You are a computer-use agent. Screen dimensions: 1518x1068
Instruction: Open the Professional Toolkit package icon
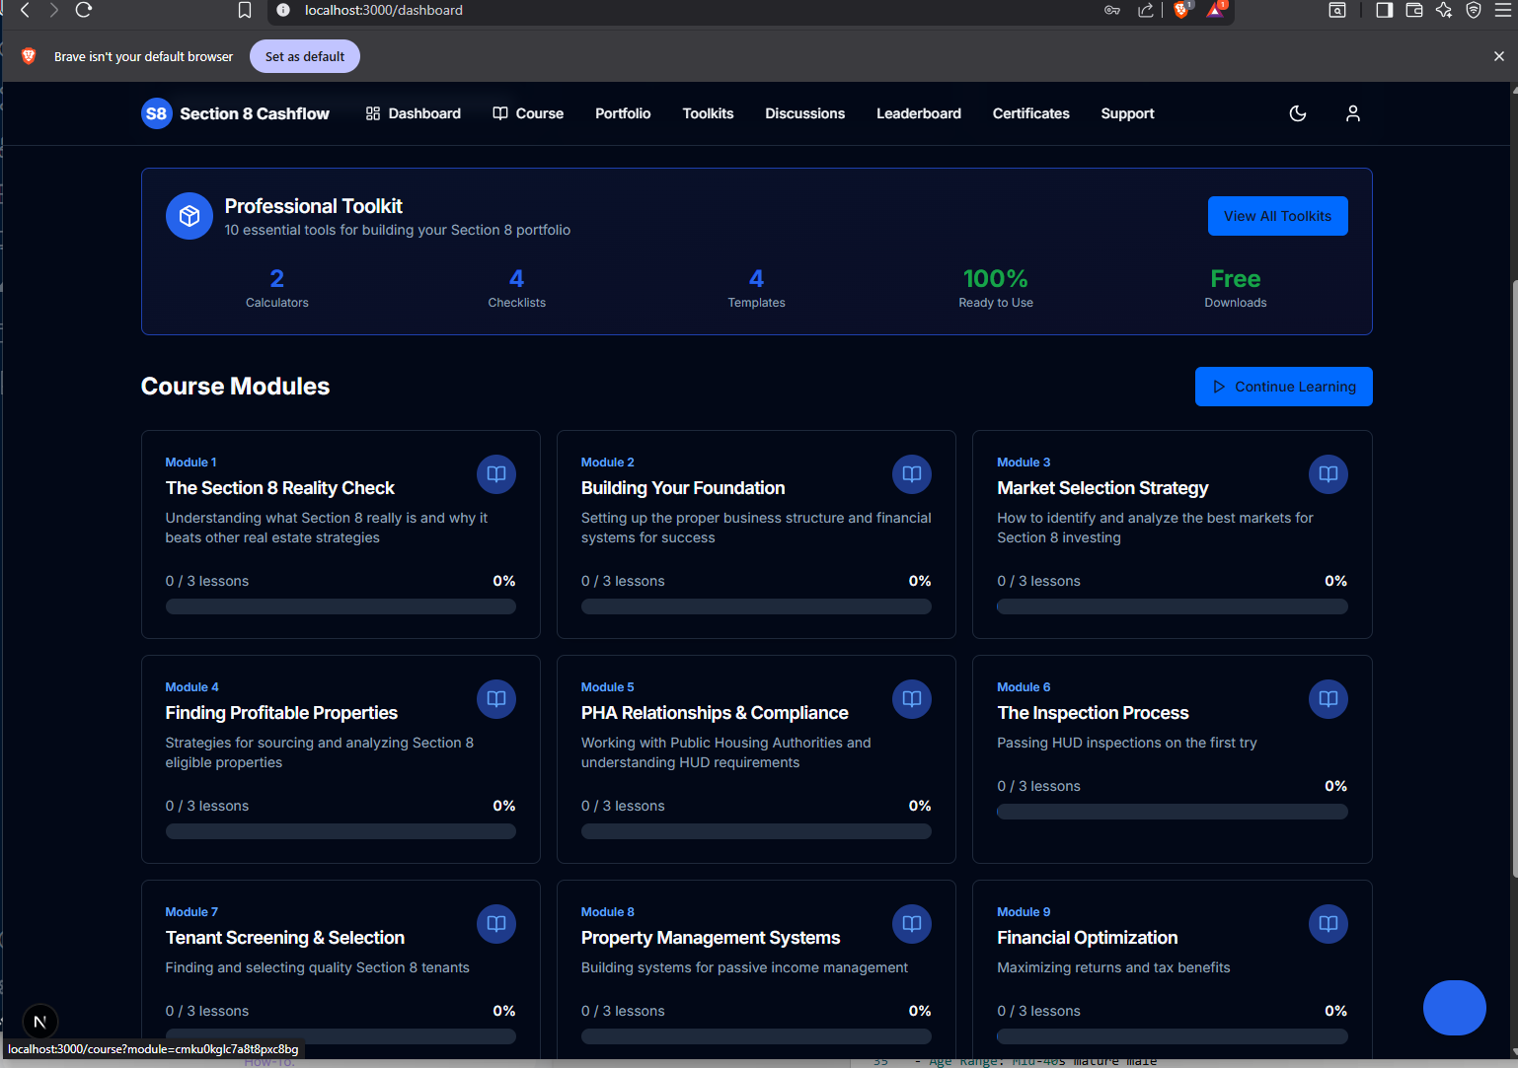click(189, 216)
